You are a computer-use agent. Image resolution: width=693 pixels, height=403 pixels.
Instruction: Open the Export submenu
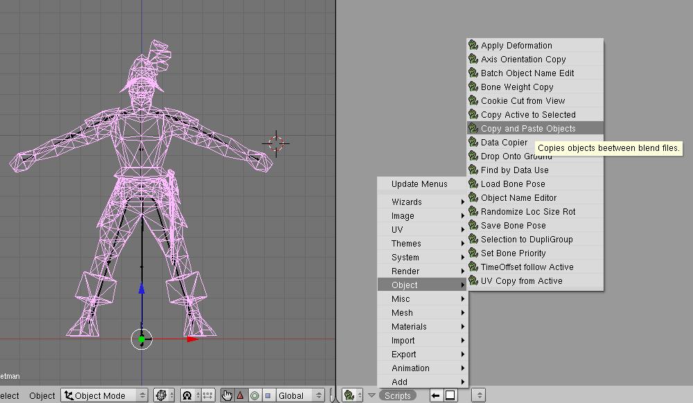point(422,354)
